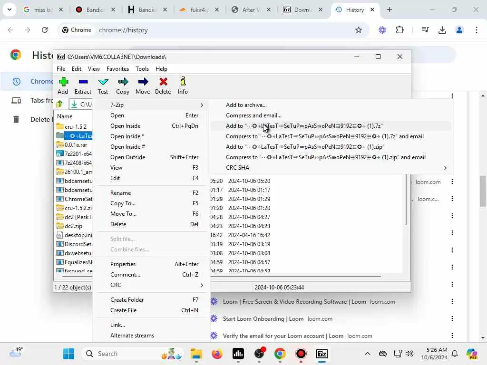The height and width of the screenshot is (365, 487).
Task: Click 7-Zip icon in taskbar
Action: [x=322, y=354]
